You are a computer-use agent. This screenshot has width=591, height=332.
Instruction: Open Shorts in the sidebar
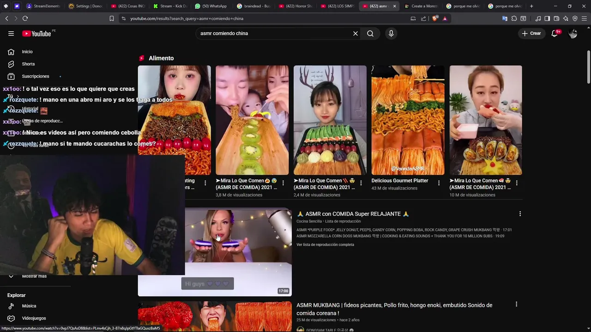(28, 64)
